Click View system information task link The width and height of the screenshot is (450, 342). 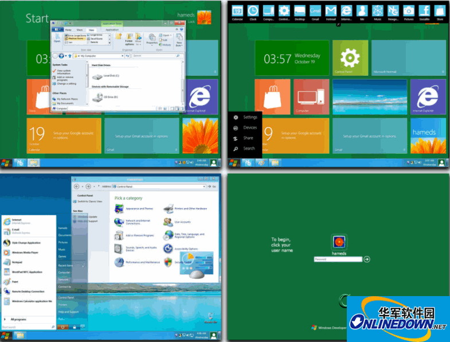[61, 72]
